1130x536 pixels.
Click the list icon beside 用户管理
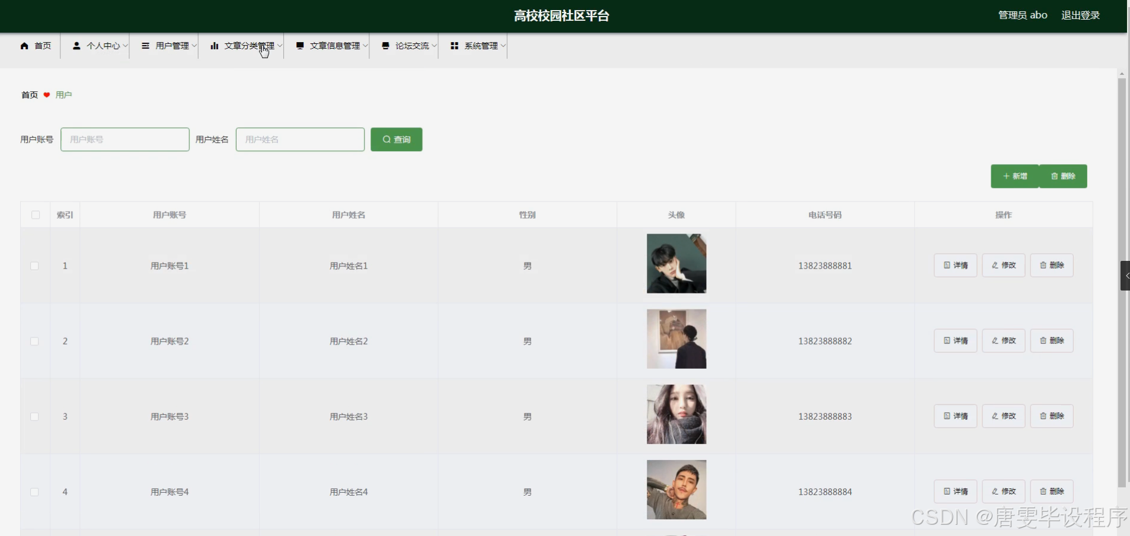coord(145,46)
